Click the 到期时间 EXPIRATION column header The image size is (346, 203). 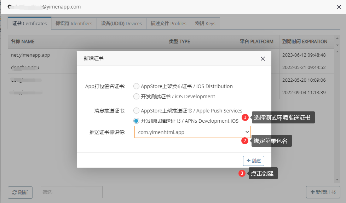[x=306, y=41]
